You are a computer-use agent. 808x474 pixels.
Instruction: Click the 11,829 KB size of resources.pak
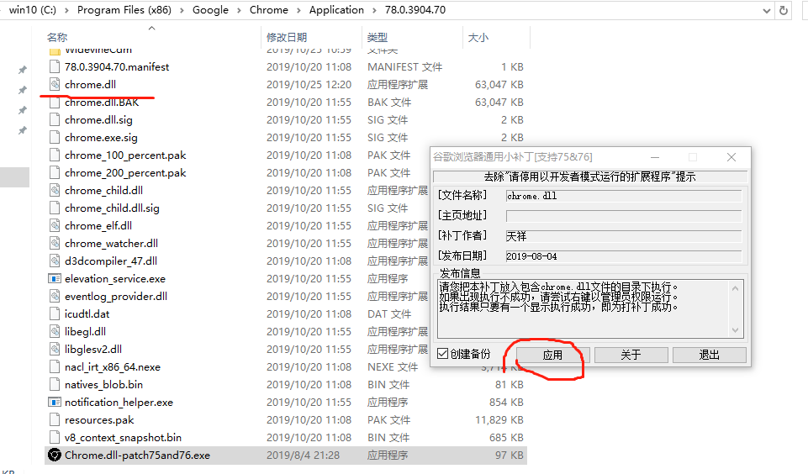click(x=499, y=419)
